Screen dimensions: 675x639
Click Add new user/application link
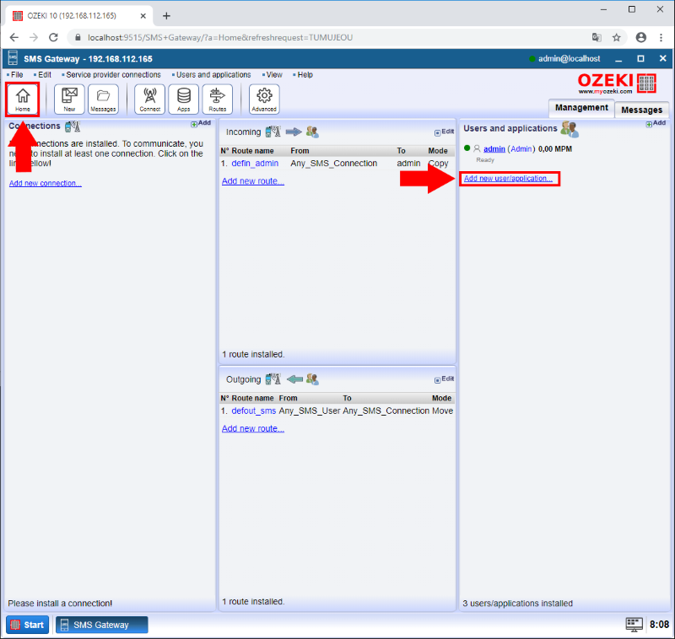pyautogui.click(x=509, y=179)
